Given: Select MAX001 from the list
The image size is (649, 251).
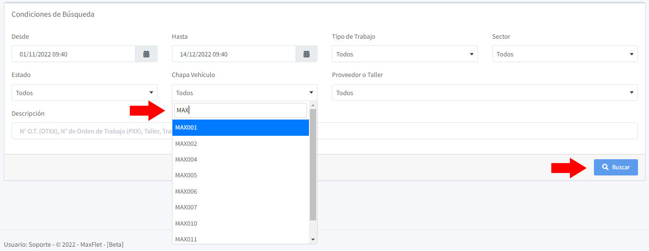Looking at the screenshot, I should 240,128.
